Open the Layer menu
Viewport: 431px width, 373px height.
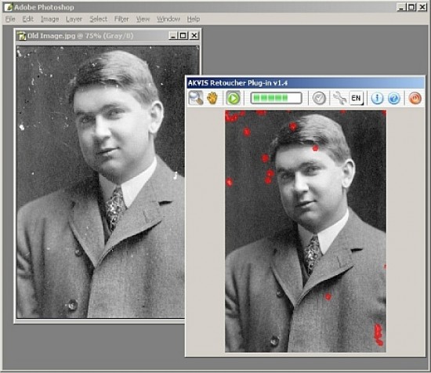pos(74,19)
